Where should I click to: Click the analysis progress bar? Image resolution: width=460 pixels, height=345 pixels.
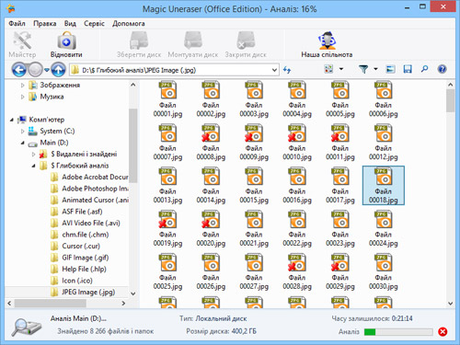click(398, 331)
